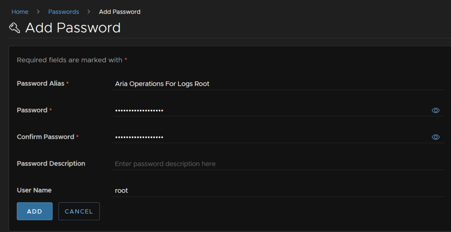This screenshot has height=232, width=451.
Task: Focus the masked Password input field
Action: coord(271,111)
